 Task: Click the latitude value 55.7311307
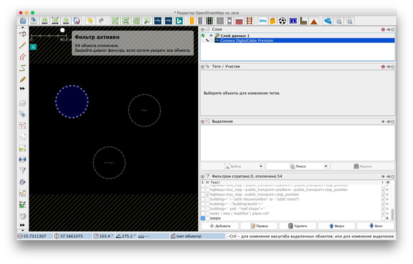tap(35, 236)
